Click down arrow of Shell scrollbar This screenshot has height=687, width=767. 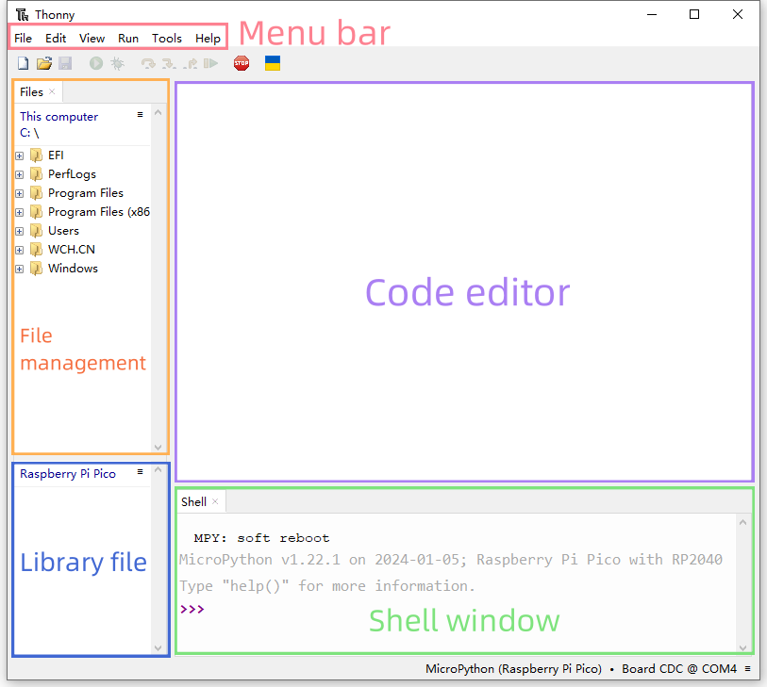743,648
